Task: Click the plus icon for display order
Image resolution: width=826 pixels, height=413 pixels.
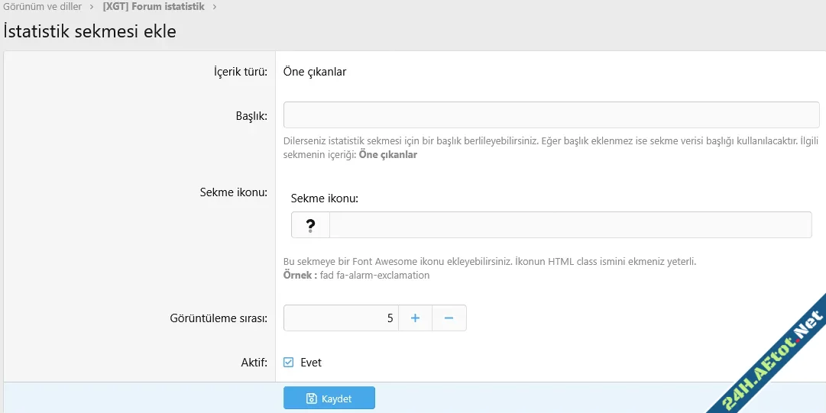Action: tap(415, 318)
